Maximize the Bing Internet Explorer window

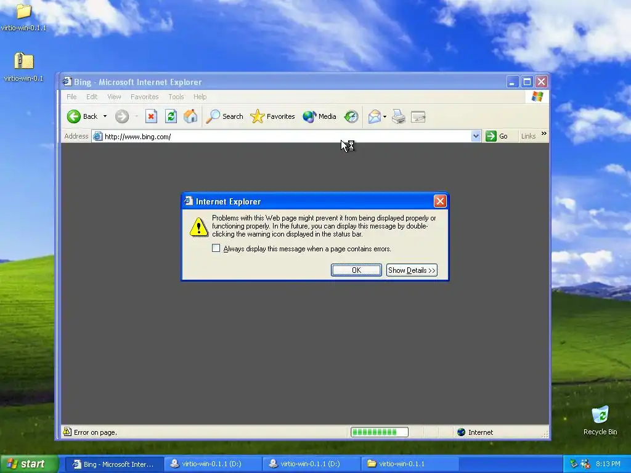(x=527, y=82)
